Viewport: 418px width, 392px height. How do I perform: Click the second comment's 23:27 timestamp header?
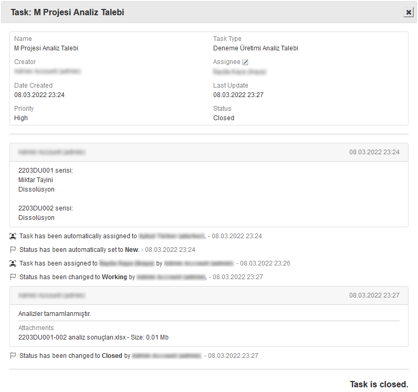(x=374, y=295)
